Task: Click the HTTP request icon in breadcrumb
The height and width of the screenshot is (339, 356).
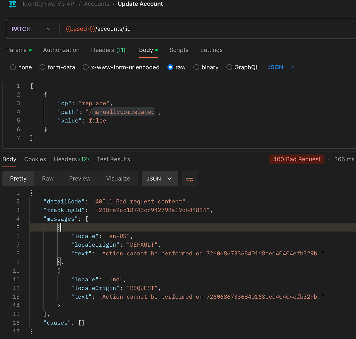Action: [x=12, y=4]
